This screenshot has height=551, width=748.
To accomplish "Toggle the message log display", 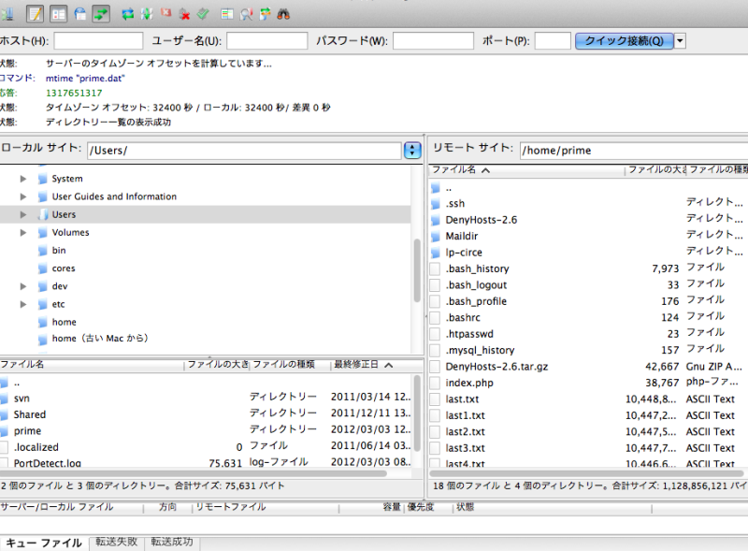I will (36, 14).
